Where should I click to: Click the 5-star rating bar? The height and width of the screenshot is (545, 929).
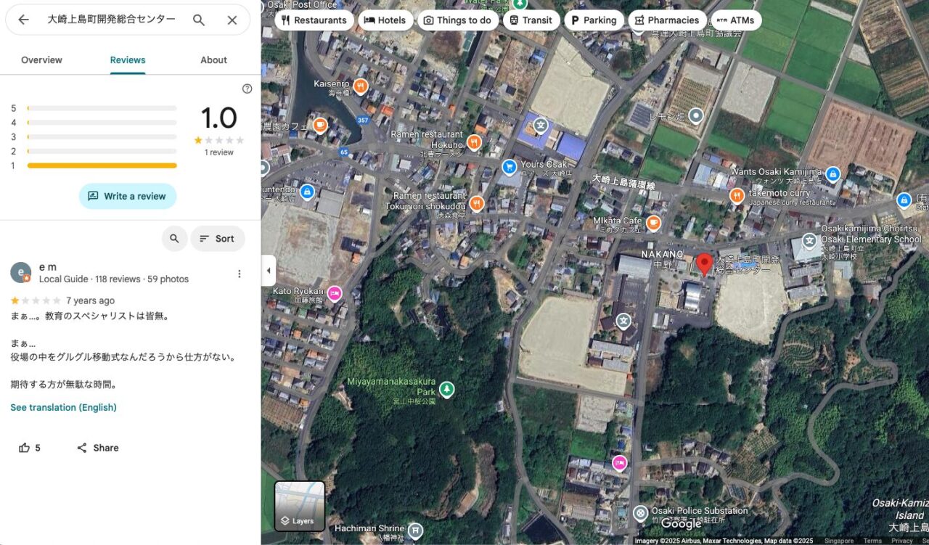[x=102, y=108]
